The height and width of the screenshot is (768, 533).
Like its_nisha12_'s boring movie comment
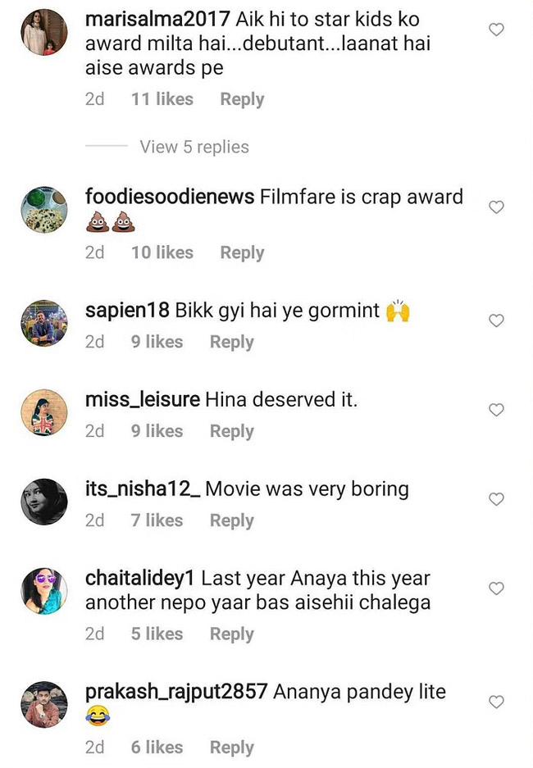click(x=496, y=499)
